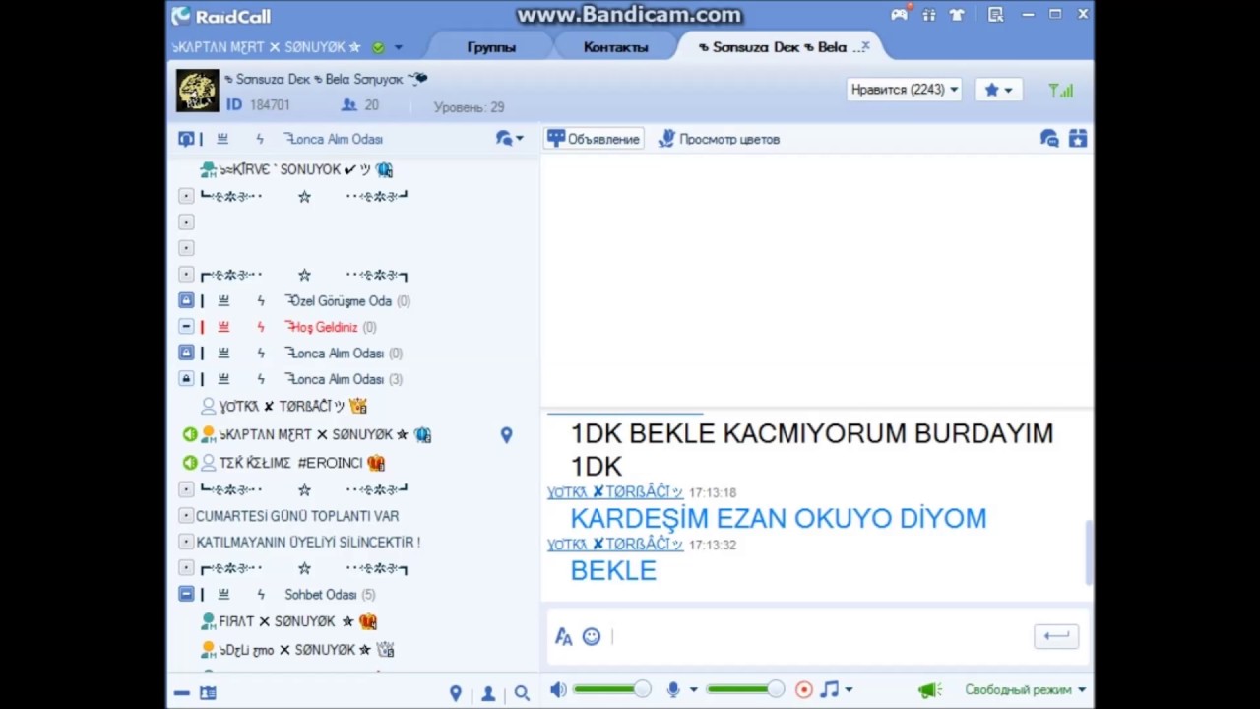Image resolution: width=1260 pixels, height=709 pixels.
Task: Open the Нравится (2243) dropdown
Action: pyautogui.click(x=904, y=90)
